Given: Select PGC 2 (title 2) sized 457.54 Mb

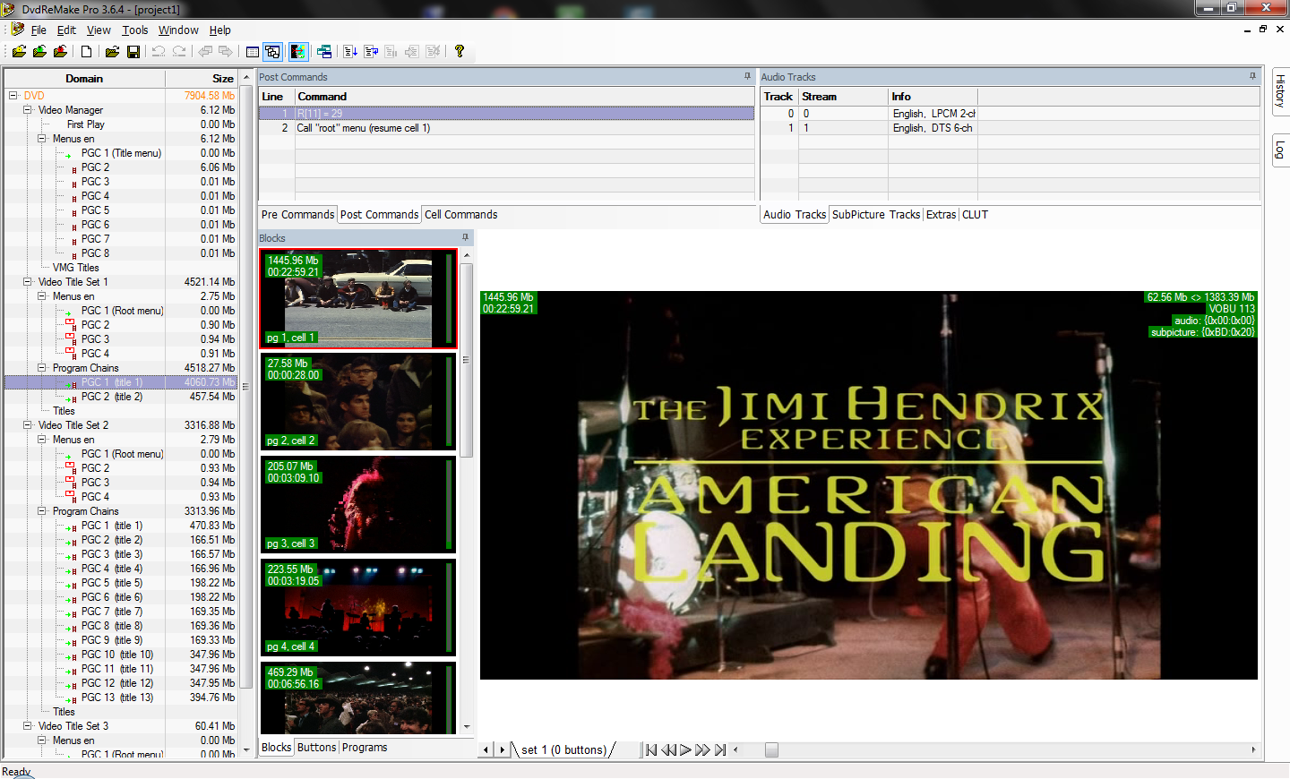Looking at the screenshot, I should pyautogui.click(x=112, y=397).
